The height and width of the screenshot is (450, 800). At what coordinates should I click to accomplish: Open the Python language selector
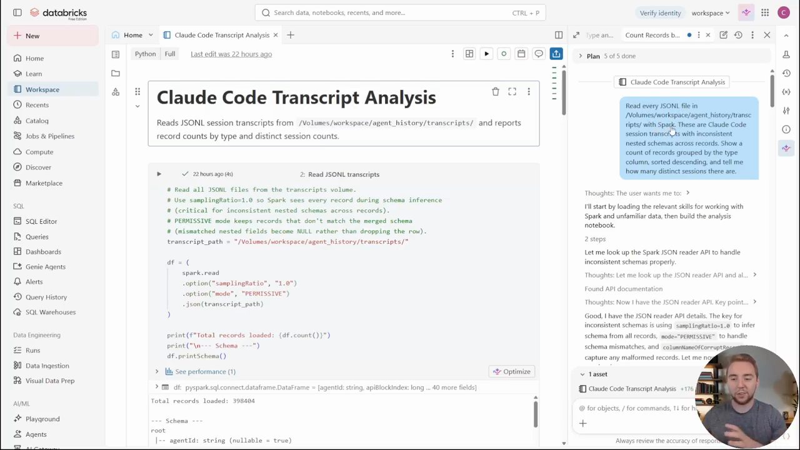[x=145, y=54]
